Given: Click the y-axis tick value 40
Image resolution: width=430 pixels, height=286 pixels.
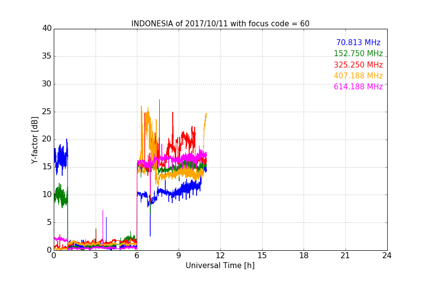Looking at the screenshot, I should 47,28.
